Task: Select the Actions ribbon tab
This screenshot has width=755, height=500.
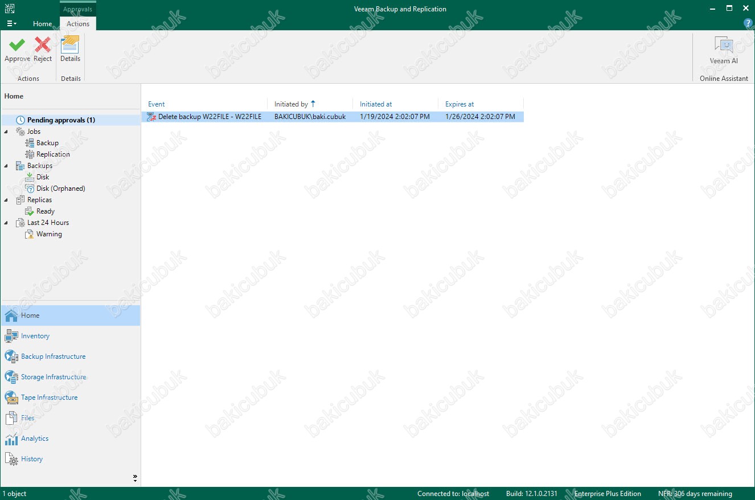Action: click(78, 24)
